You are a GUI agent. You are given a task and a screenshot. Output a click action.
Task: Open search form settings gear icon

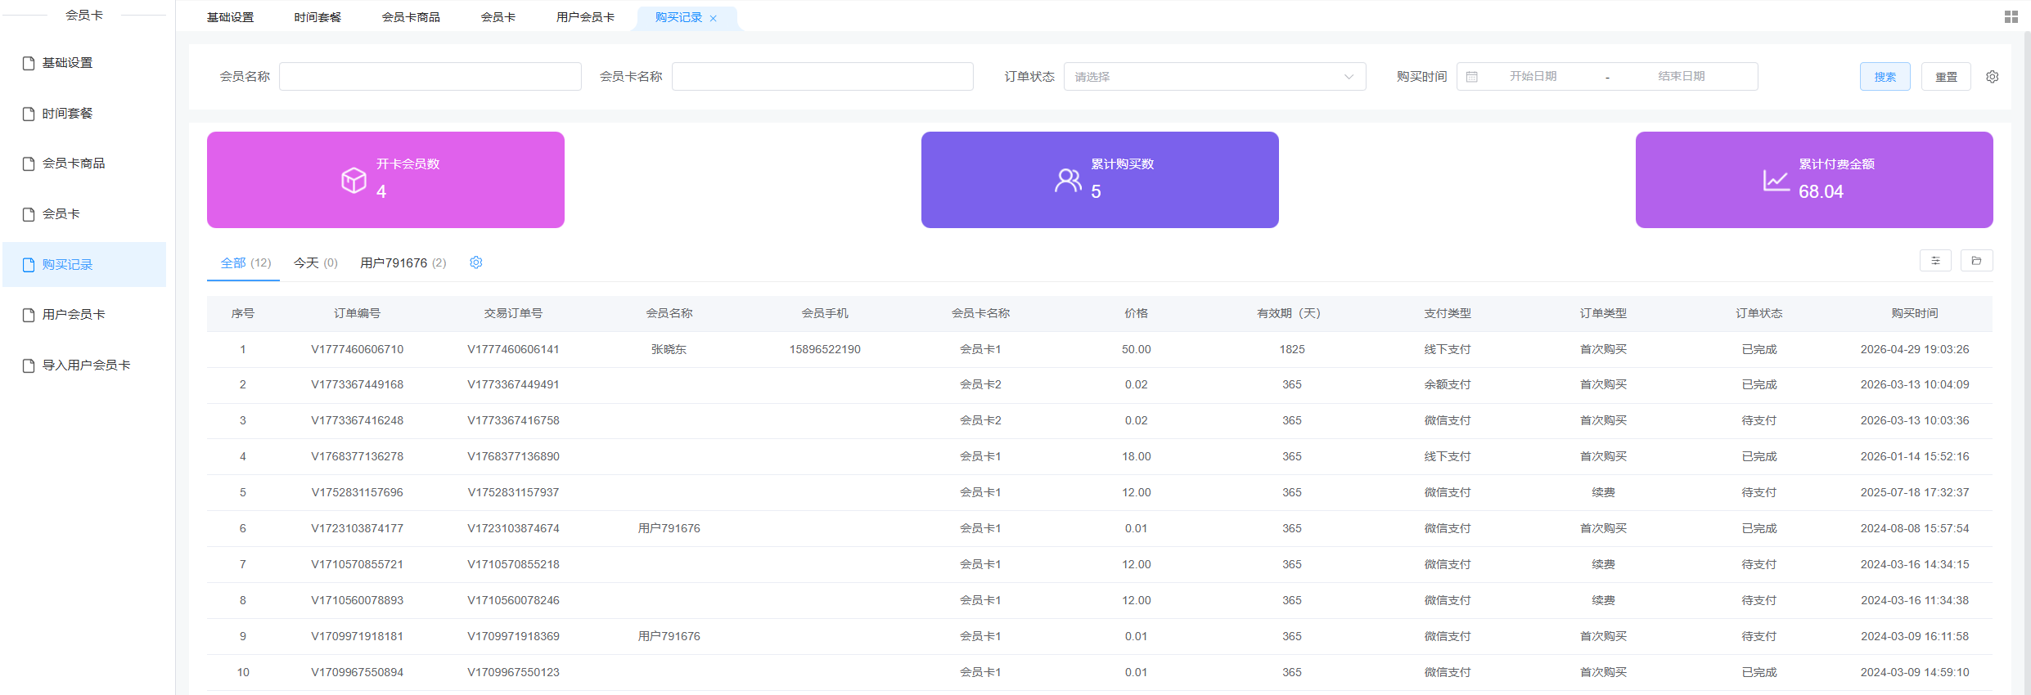[1993, 76]
